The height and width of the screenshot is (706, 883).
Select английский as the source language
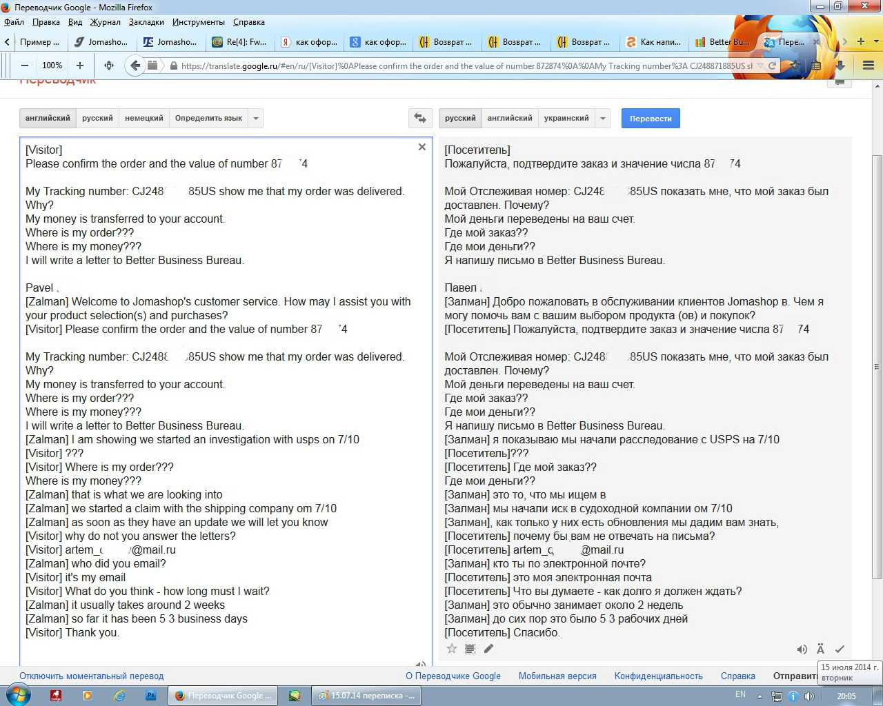[48, 118]
